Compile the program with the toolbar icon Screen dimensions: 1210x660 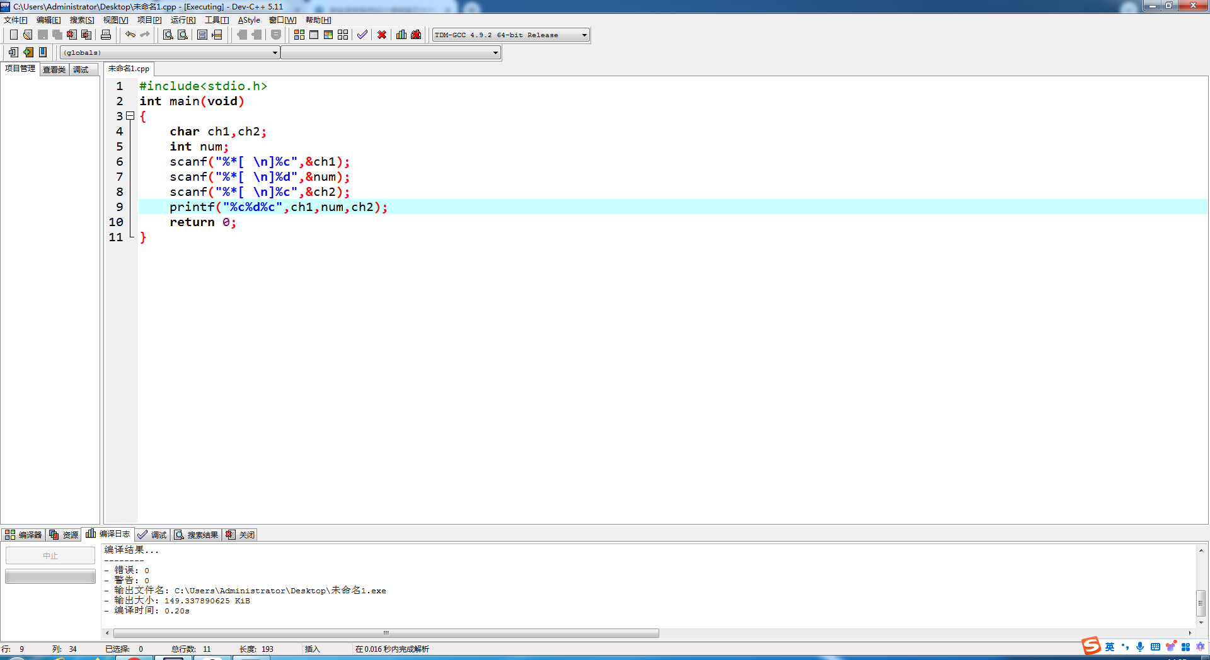[x=299, y=35]
